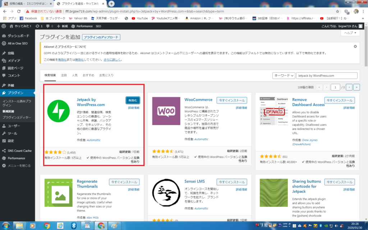This screenshot has height=230, width=368.
Task: Bookmark this page with the star icon
Action: point(337,11)
